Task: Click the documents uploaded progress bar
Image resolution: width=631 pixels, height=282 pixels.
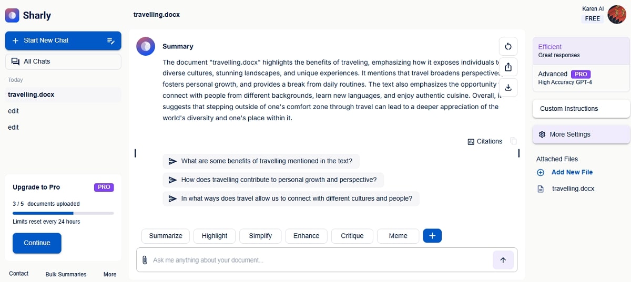Action: point(63,213)
